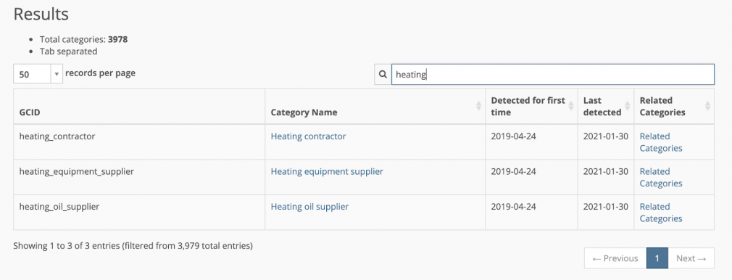Image resolution: width=732 pixels, height=280 pixels.
Task: Sort by Related Categories arrows icon
Action: pos(708,106)
